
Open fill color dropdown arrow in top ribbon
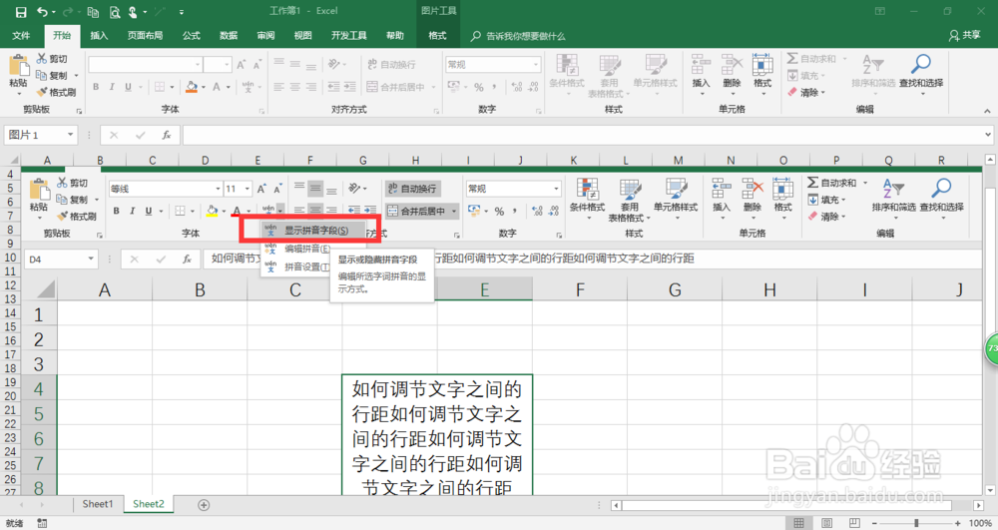click(x=204, y=87)
